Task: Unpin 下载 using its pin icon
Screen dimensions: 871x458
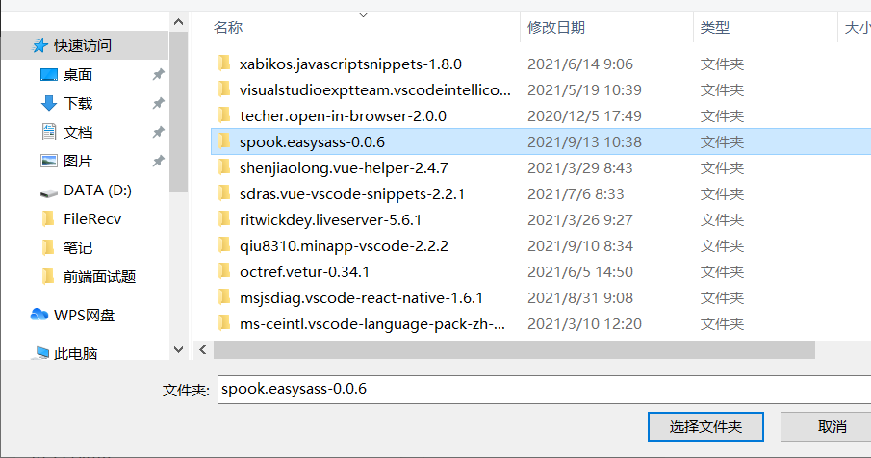Action: tap(158, 103)
